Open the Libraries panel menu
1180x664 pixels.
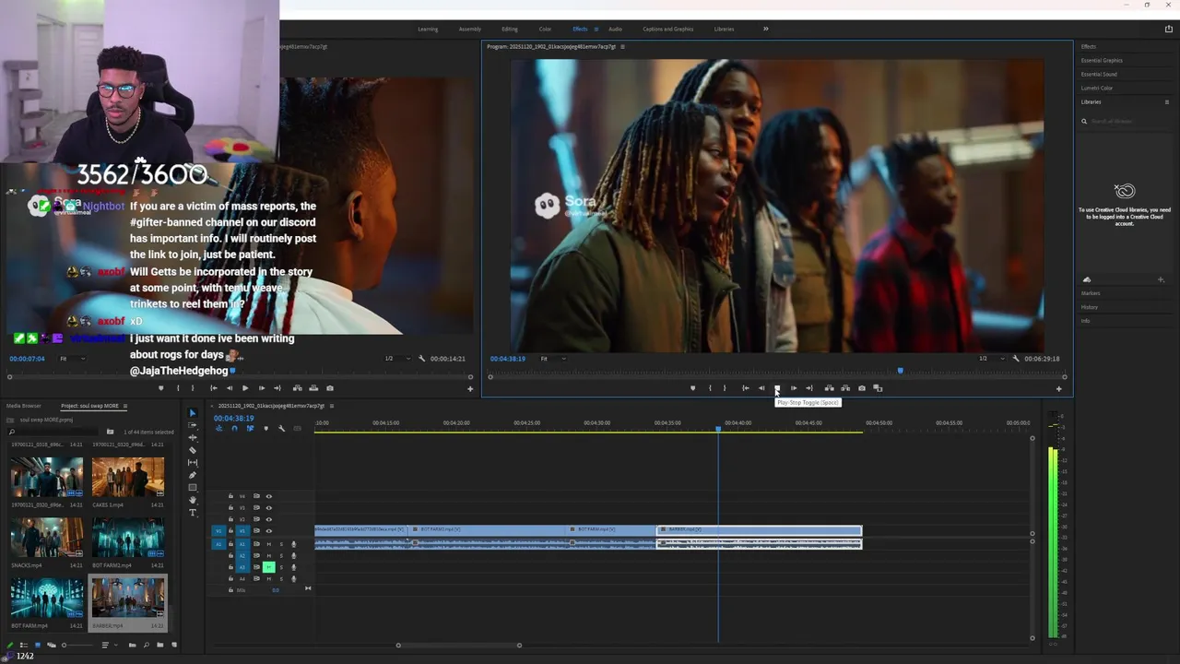(x=1167, y=102)
